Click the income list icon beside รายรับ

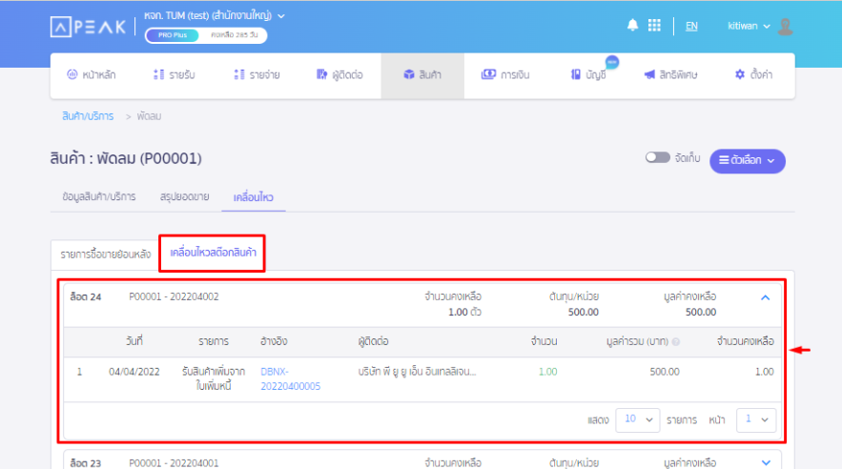pyautogui.click(x=158, y=74)
